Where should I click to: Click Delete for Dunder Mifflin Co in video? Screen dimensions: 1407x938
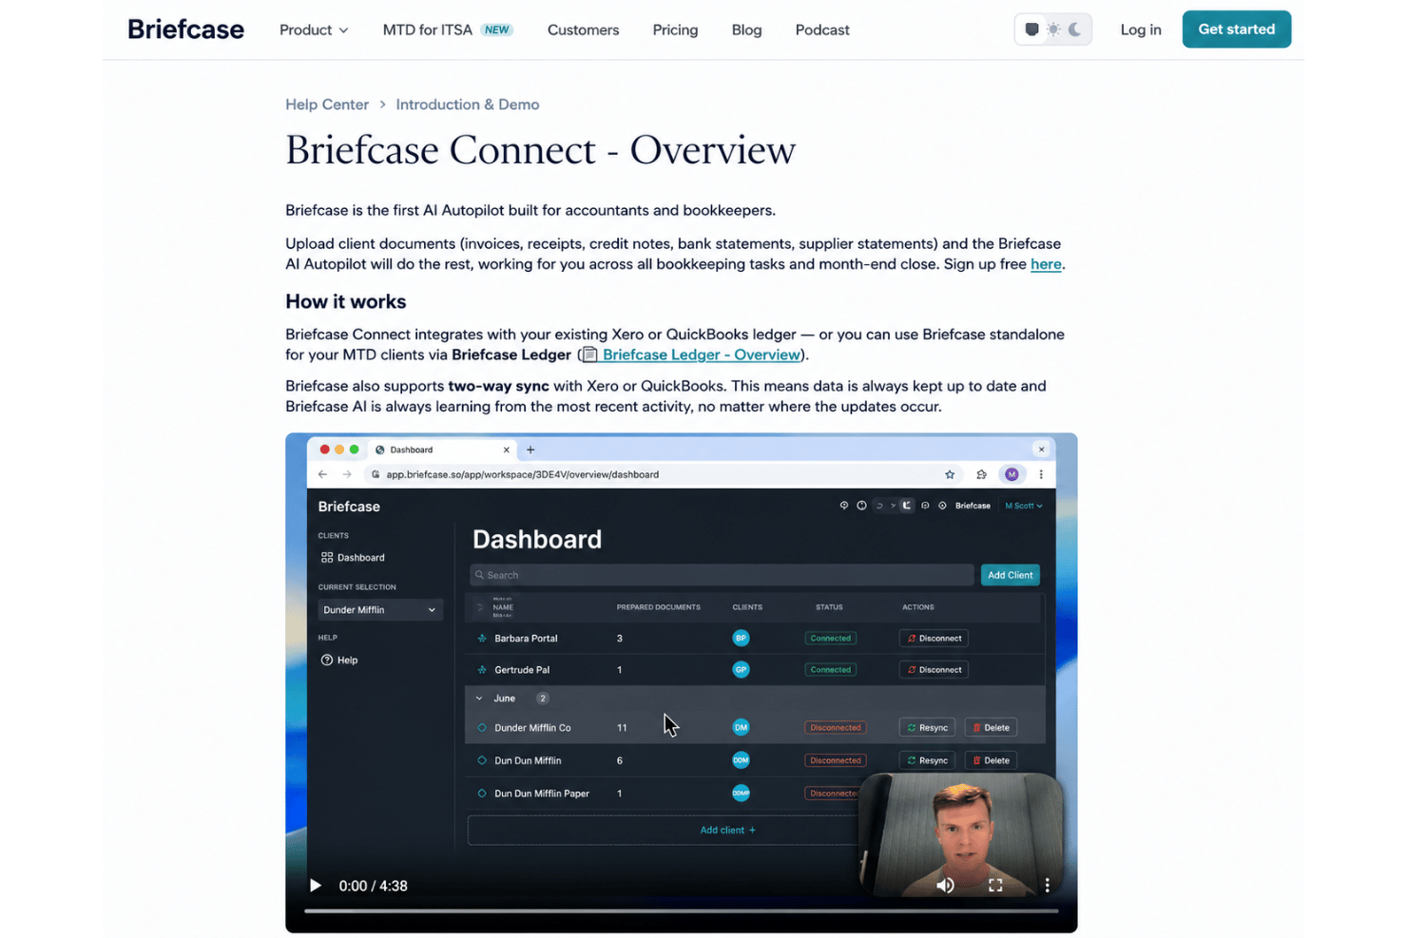point(991,728)
